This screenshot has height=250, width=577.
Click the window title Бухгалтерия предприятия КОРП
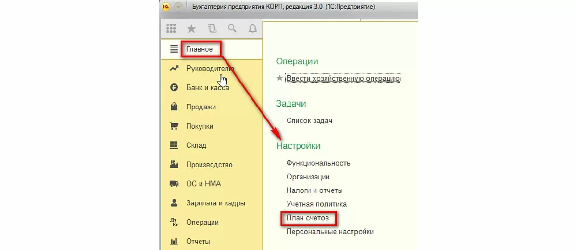coord(283,7)
